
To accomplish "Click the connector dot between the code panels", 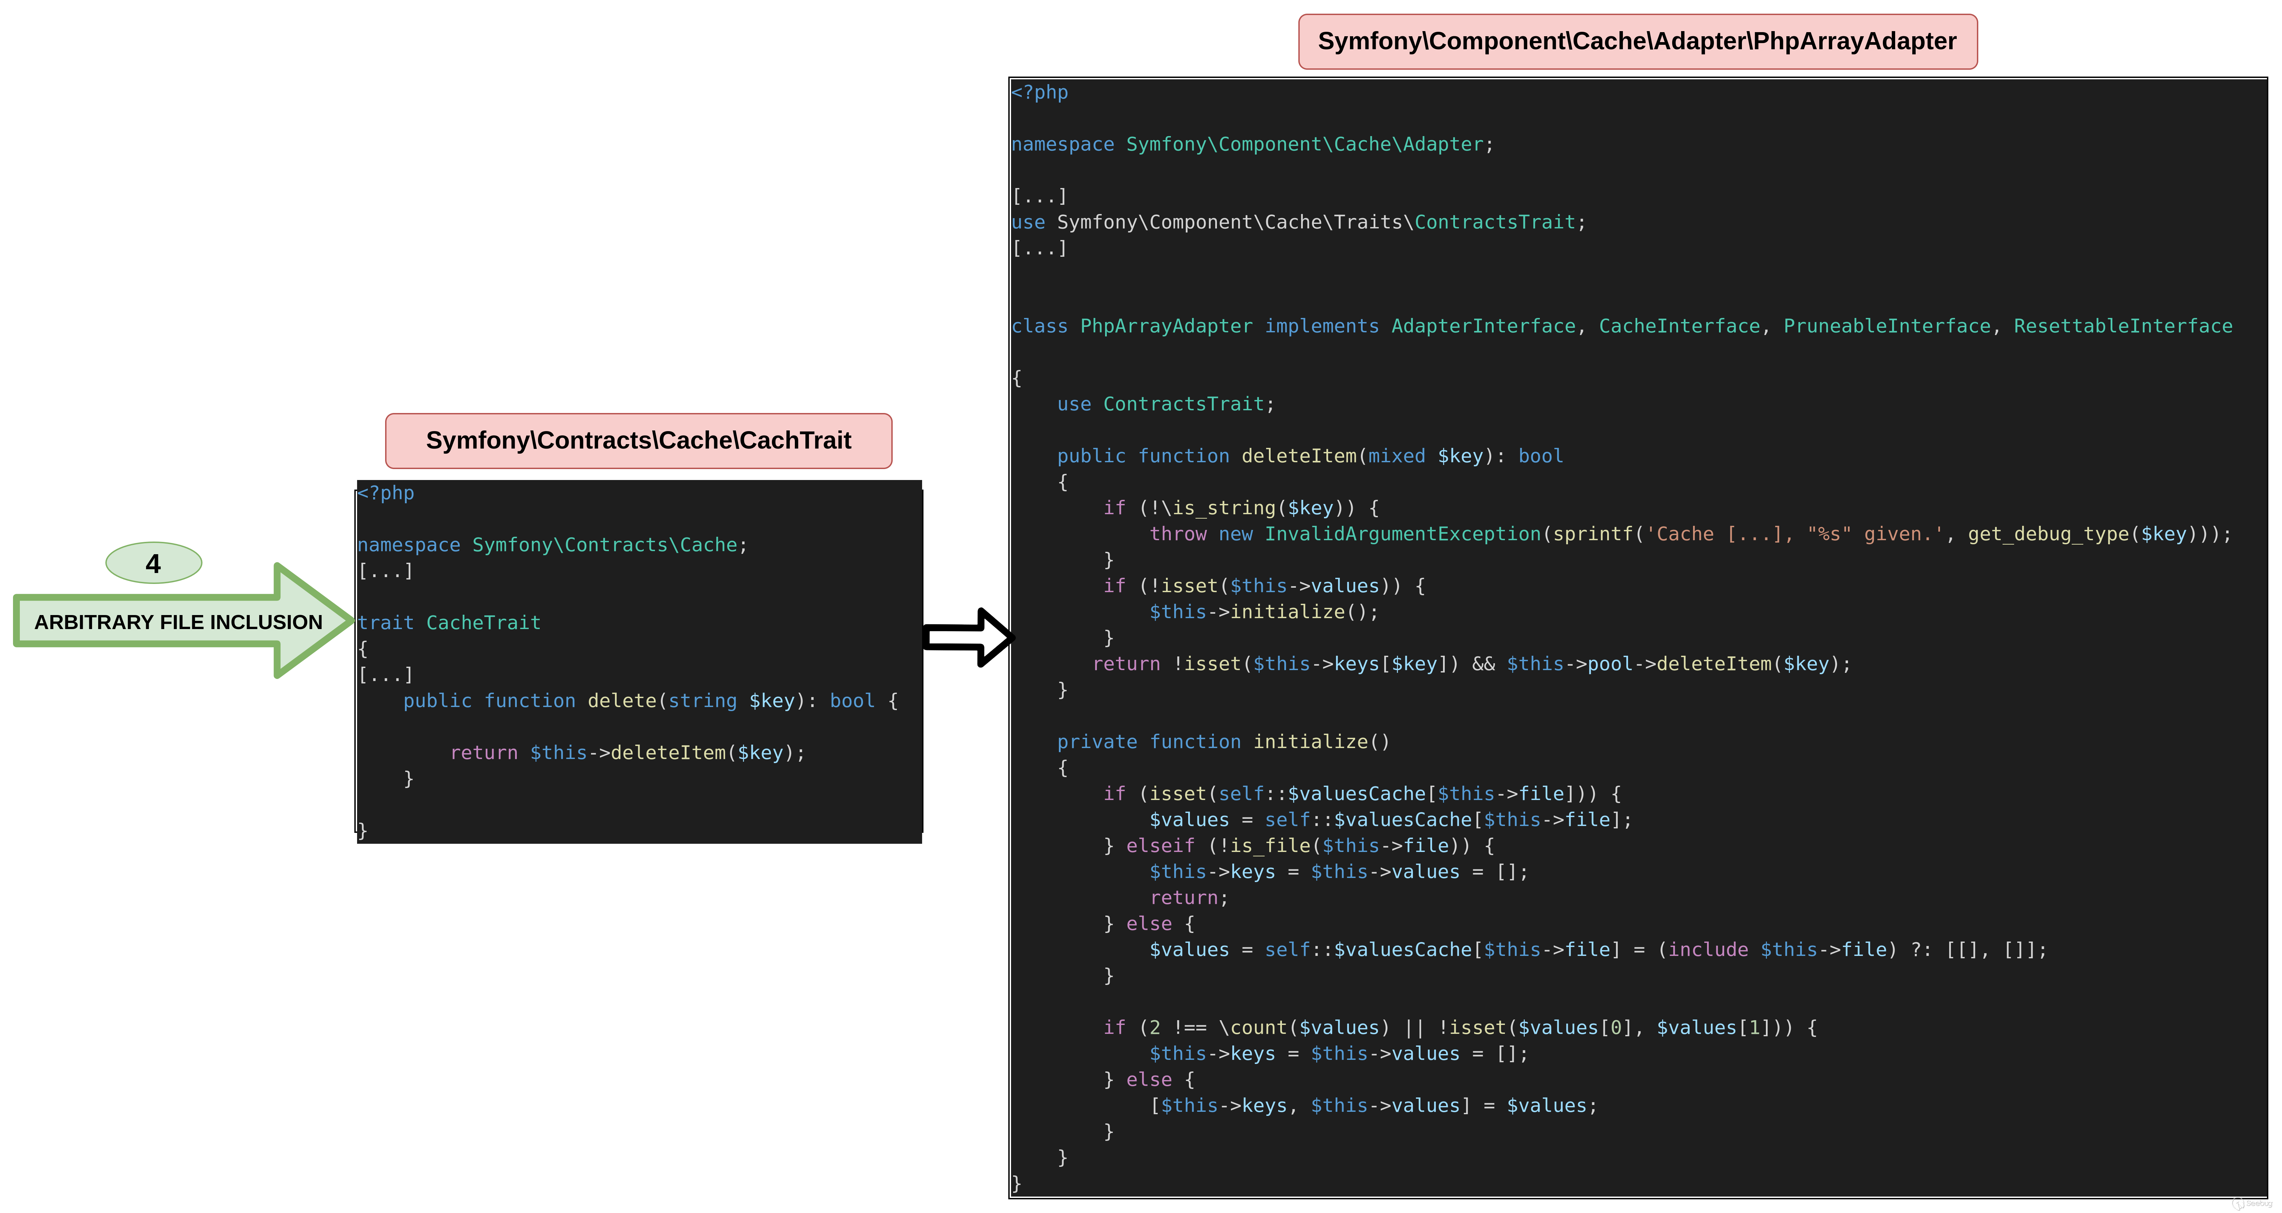I will pyautogui.click(x=1012, y=638).
